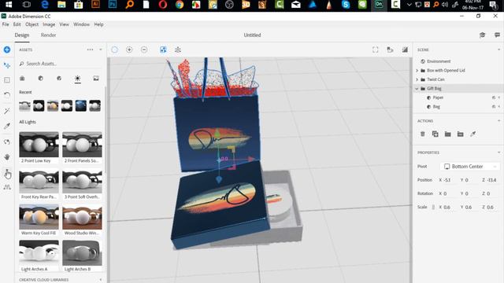Expand the Twist Can group

(x=417, y=79)
